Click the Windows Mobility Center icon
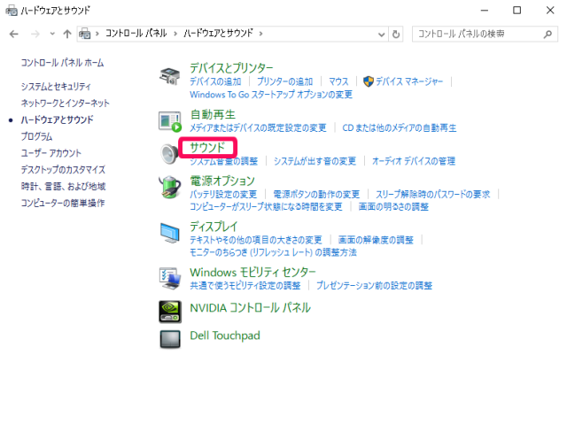This screenshot has width=567, height=424. coord(169,279)
